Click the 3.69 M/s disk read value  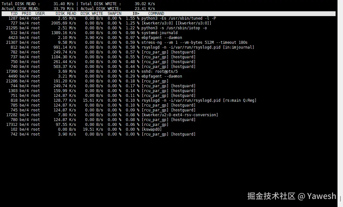pos(67,71)
